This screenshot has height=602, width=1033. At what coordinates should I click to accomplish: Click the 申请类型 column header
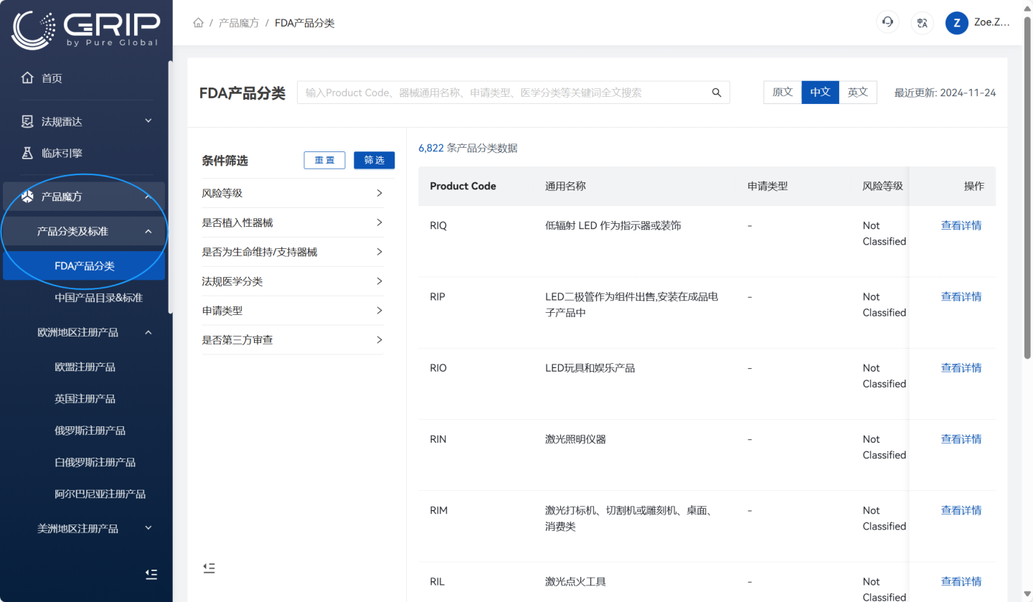(x=768, y=186)
